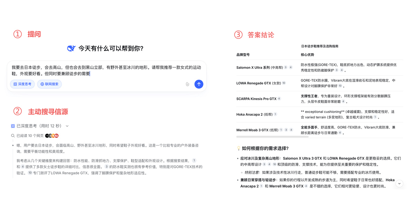Viewport: 416px width, 208px height.
Task: Click the magnifier icon beside 已阅读 10 个网页
Action: coord(12,135)
